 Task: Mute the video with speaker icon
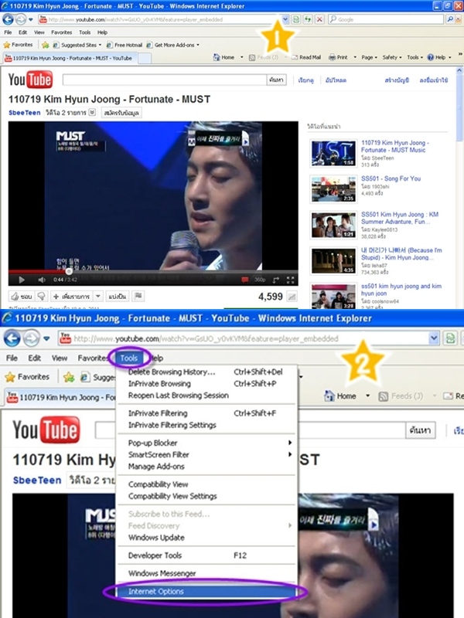point(42,280)
